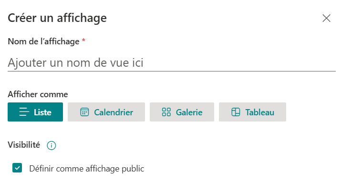Click the red required asterisk
The width and height of the screenshot is (342, 182).
(83, 40)
